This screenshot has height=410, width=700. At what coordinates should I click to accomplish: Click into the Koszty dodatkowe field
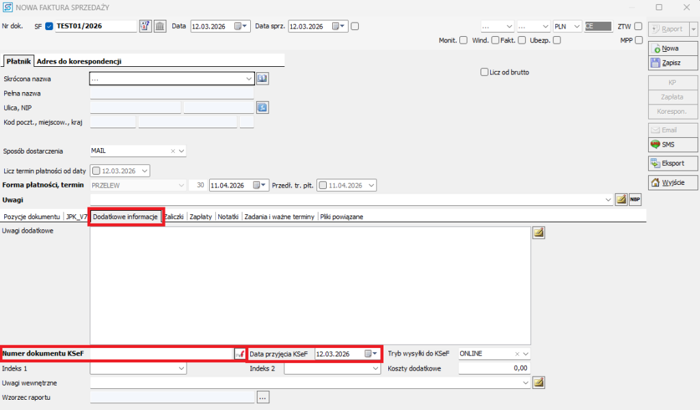click(494, 368)
